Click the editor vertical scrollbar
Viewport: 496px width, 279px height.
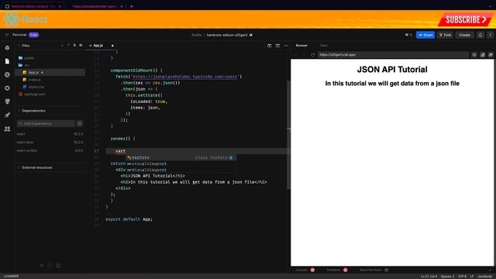tap(288, 135)
